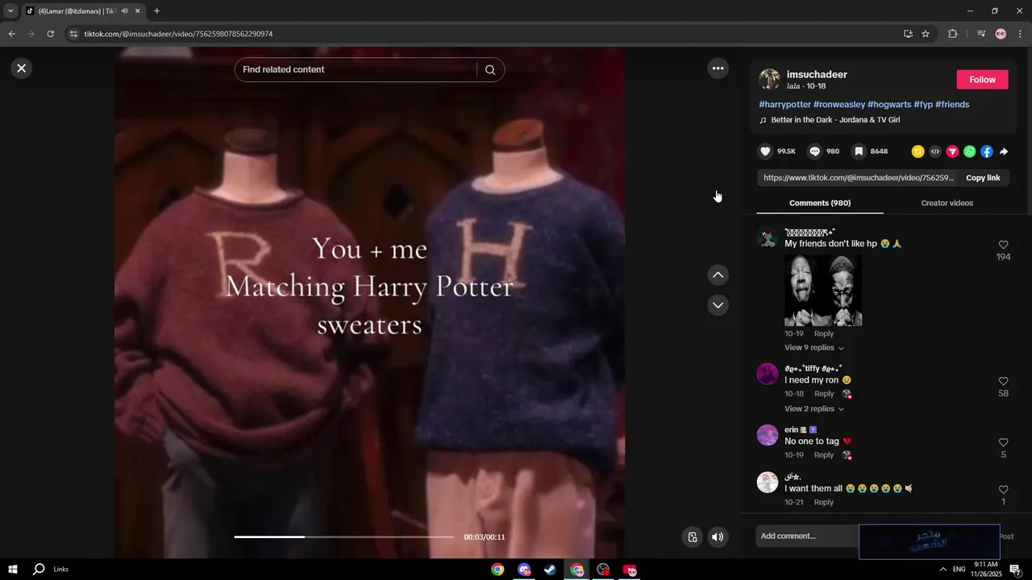This screenshot has width=1032, height=580.
Task: Like the 'No one to tag' comment
Action: click(x=1003, y=443)
